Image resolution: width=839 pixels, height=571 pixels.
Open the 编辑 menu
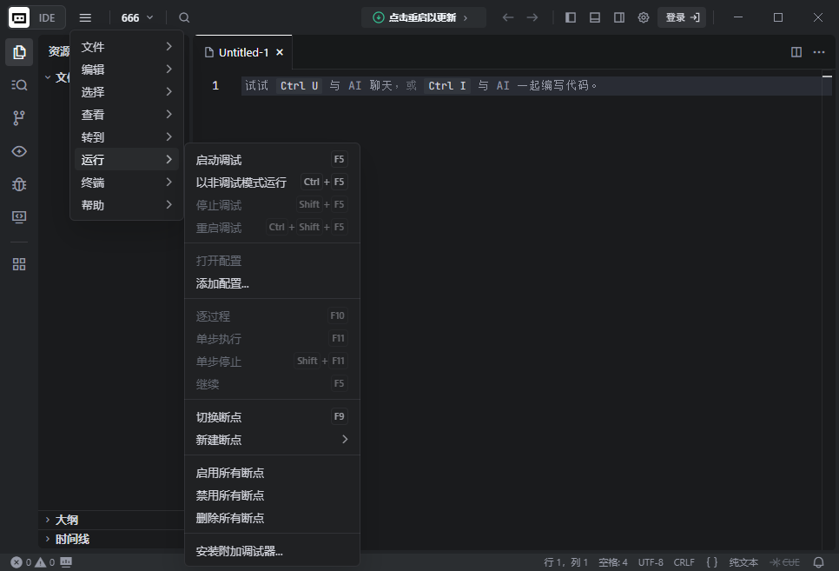pyautogui.click(x=127, y=70)
